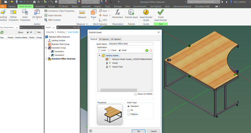Switch browser to the Modeling tab

click(x=61, y=32)
